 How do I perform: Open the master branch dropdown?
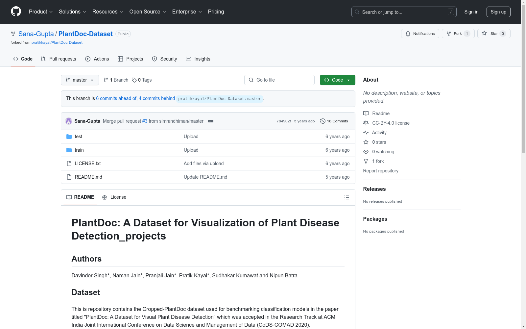pos(80,80)
